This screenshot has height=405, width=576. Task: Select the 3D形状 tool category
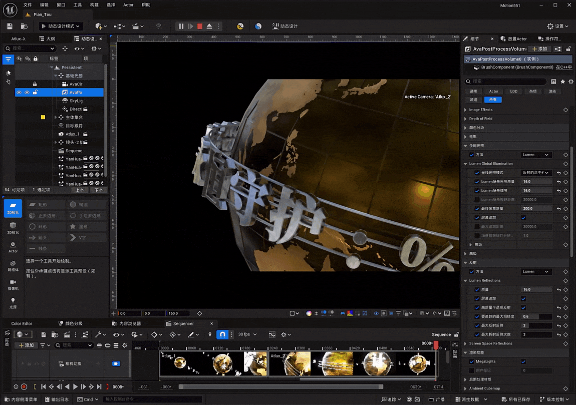tap(13, 228)
